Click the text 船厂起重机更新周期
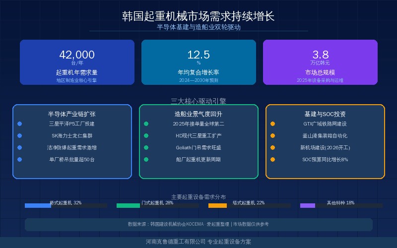This screenshot has height=248, width=397. [198, 159]
